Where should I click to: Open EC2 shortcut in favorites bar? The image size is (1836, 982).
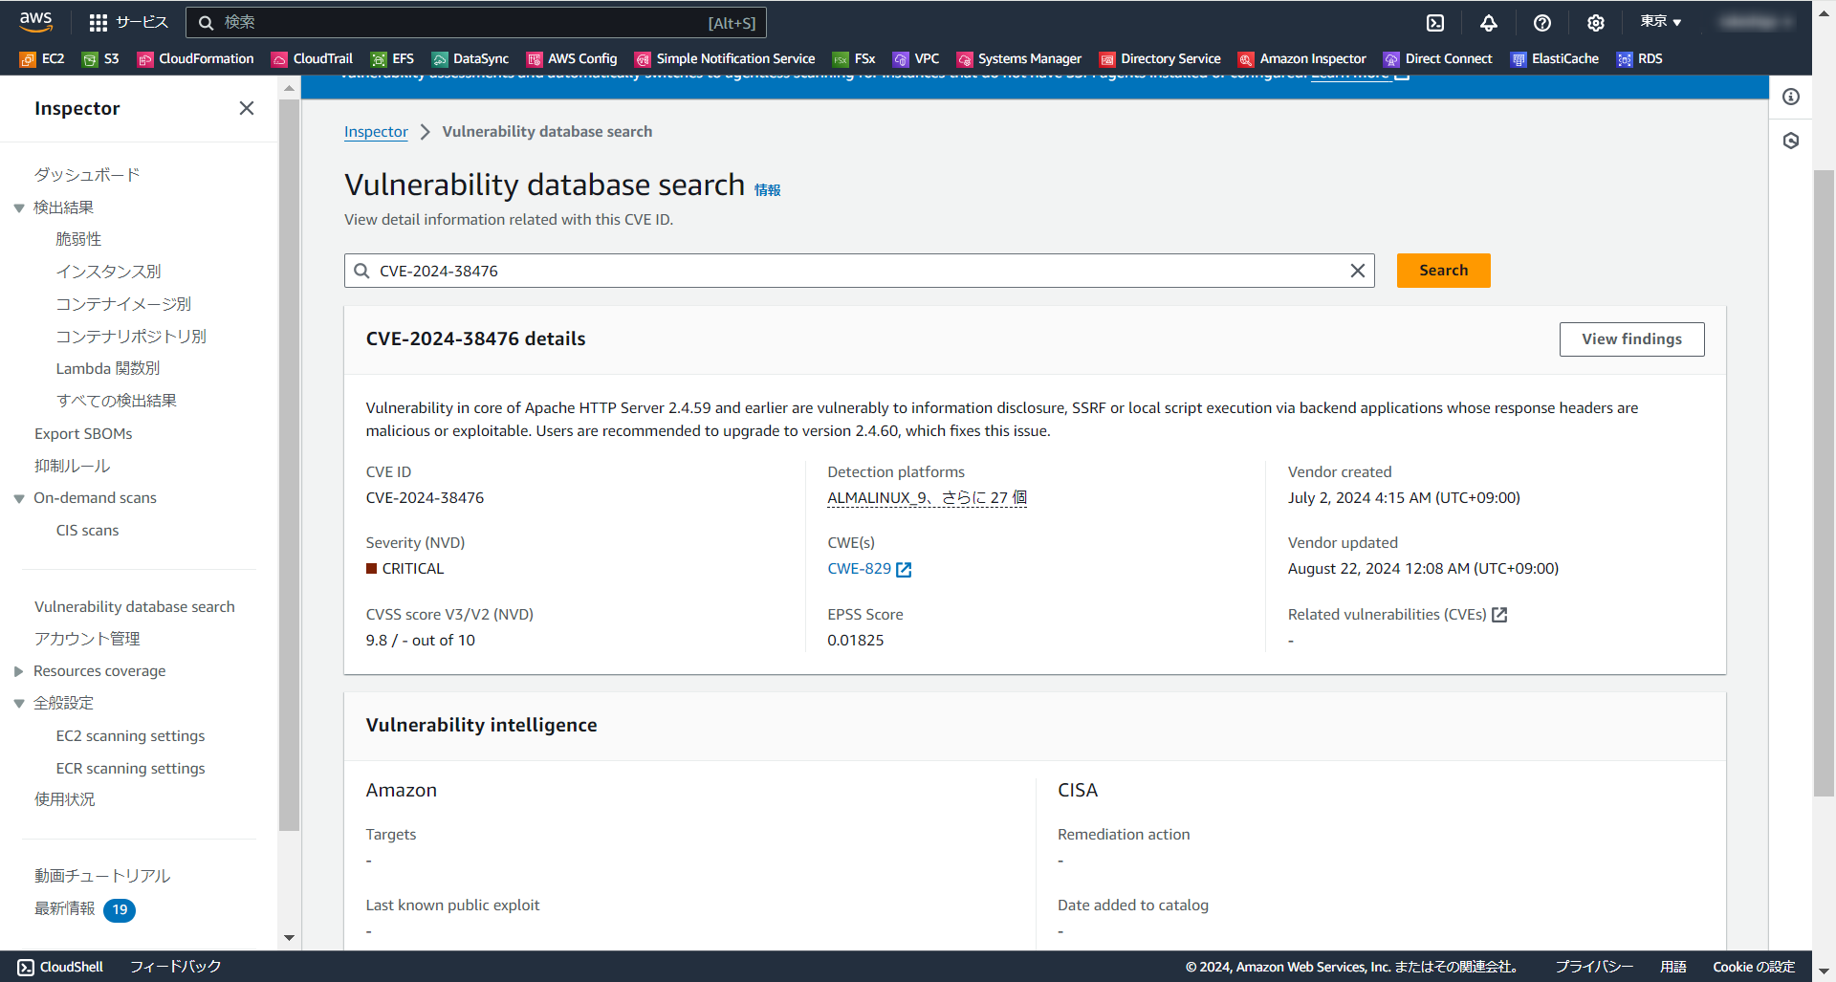(43, 58)
